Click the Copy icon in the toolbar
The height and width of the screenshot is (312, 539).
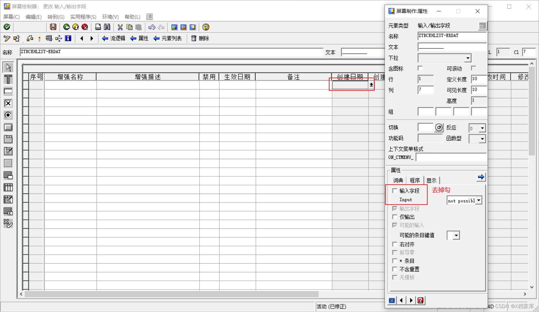click(129, 27)
